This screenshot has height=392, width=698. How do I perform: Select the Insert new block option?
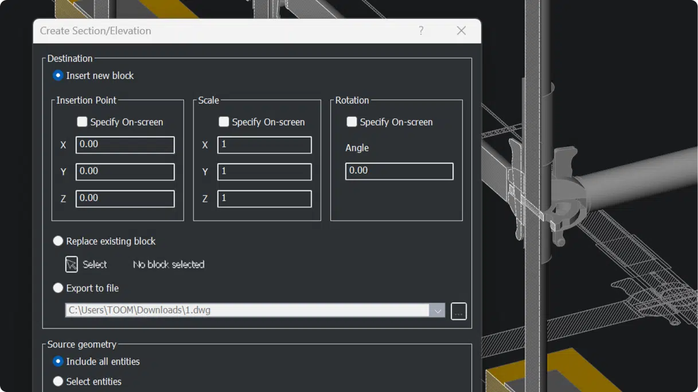58,75
